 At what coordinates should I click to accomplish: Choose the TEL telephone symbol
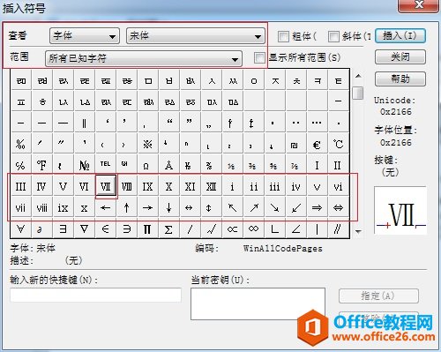pos(106,165)
